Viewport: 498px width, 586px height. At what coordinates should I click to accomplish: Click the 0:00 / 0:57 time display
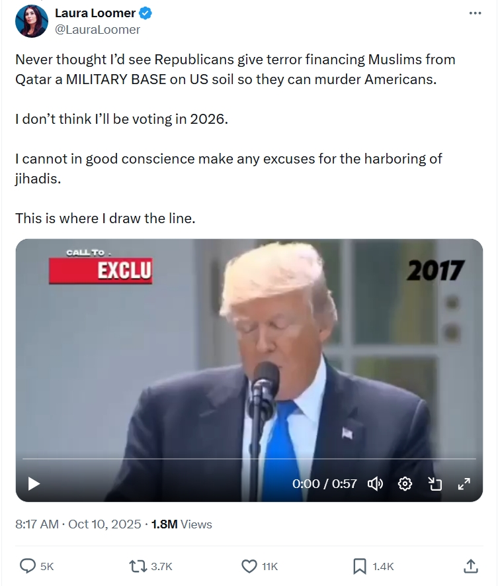[x=325, y=483]
